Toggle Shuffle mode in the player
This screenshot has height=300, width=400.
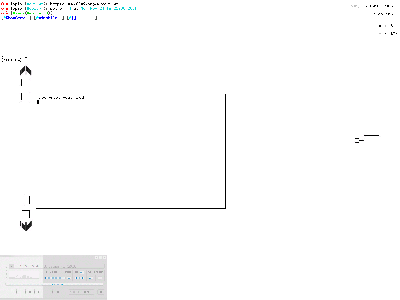(x=75, y=292)
